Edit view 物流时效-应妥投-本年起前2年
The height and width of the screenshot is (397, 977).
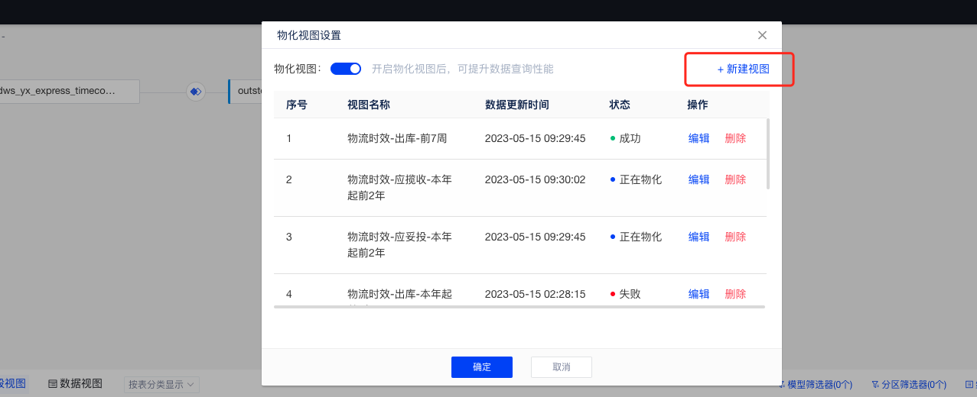(x=699, y=237)
